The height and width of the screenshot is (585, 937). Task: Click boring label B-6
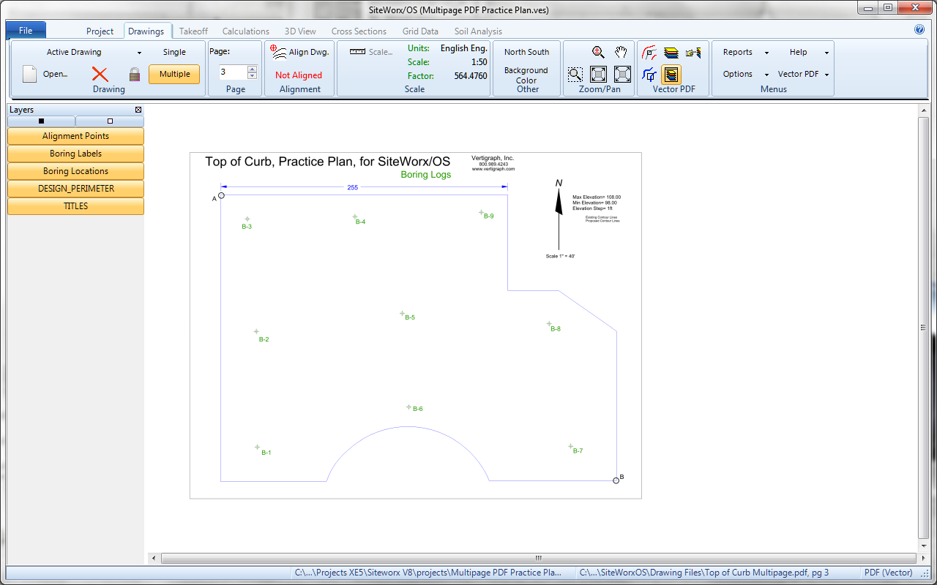coord(417,409)
